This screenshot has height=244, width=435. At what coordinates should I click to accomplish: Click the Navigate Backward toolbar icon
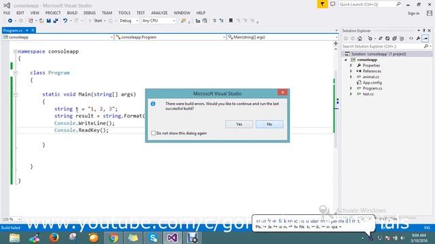[10, 21]
